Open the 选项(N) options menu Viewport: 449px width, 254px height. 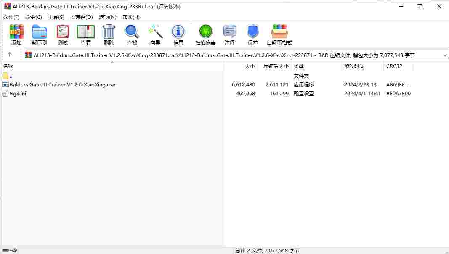(x=108, y=17)
